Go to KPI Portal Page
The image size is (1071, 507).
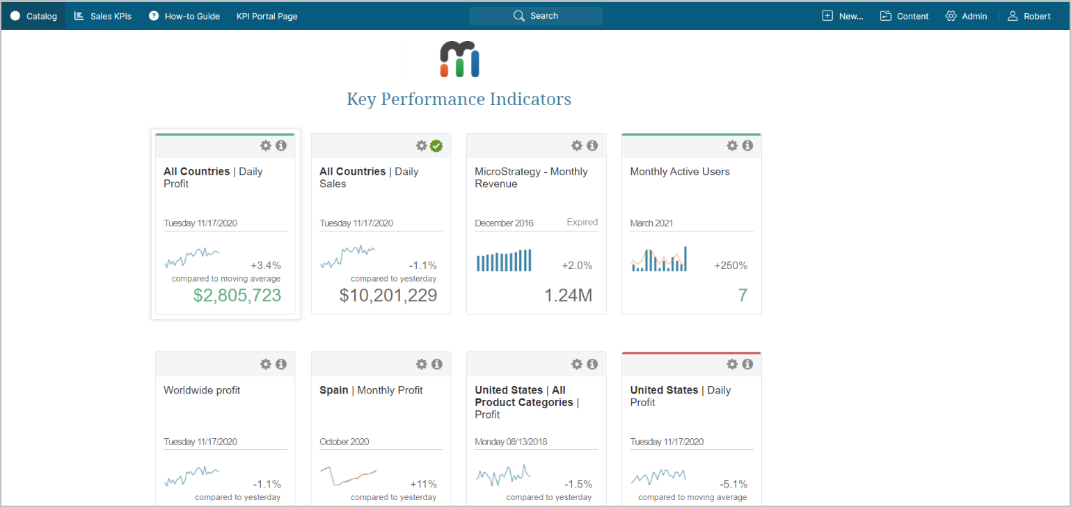267,16
